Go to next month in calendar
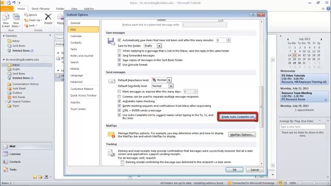This screenshot has height=186, width=331. [321, 39]
